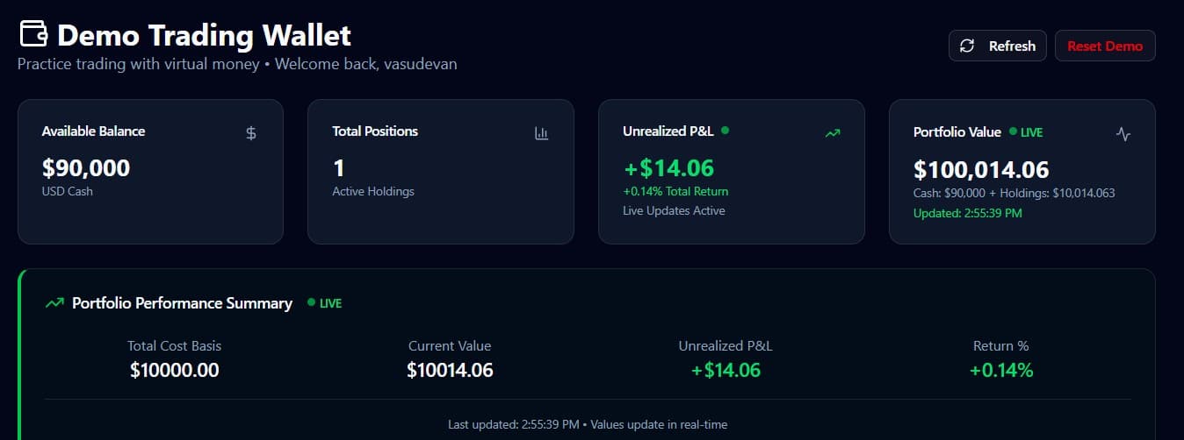Click the $10014.06 Current Value figure
Screen dimensions: 1184x440
tap(450, 370)
